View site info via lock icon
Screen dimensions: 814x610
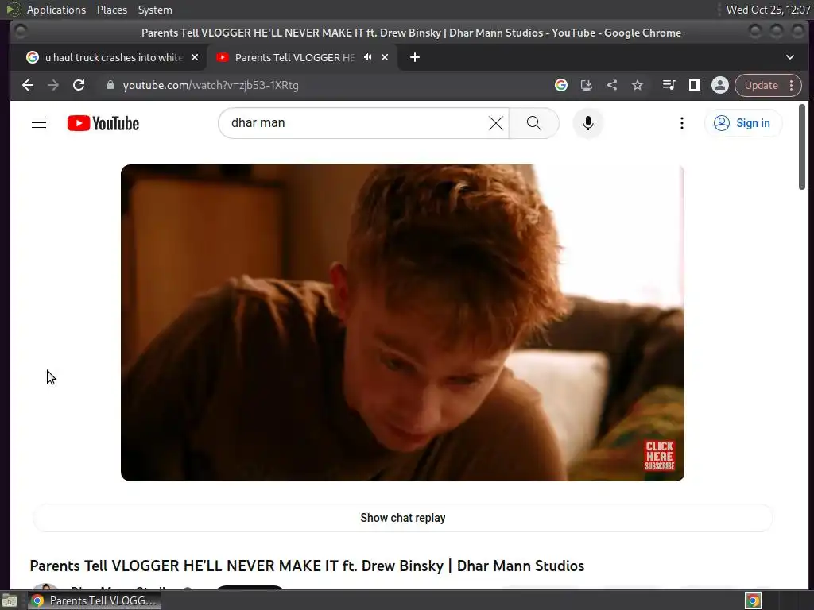click(x=110, y=85)
